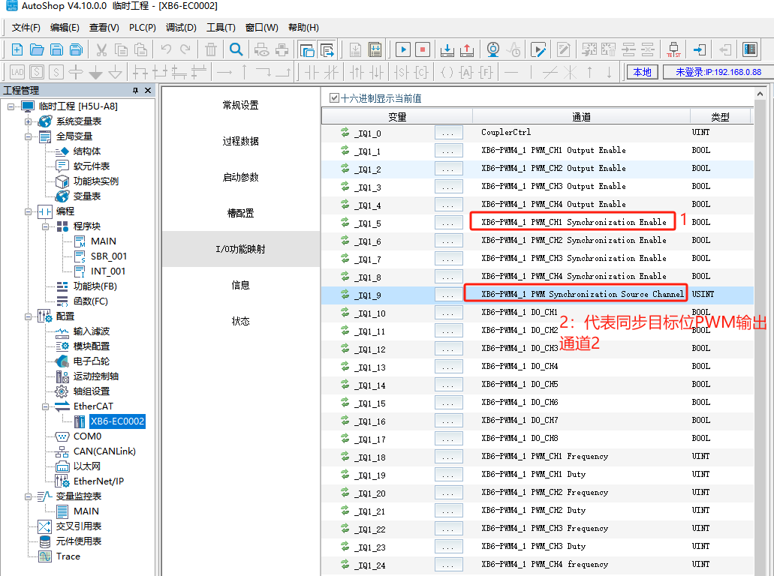
Task: Click the scissors Cut icon
Action: pos(101,49)
